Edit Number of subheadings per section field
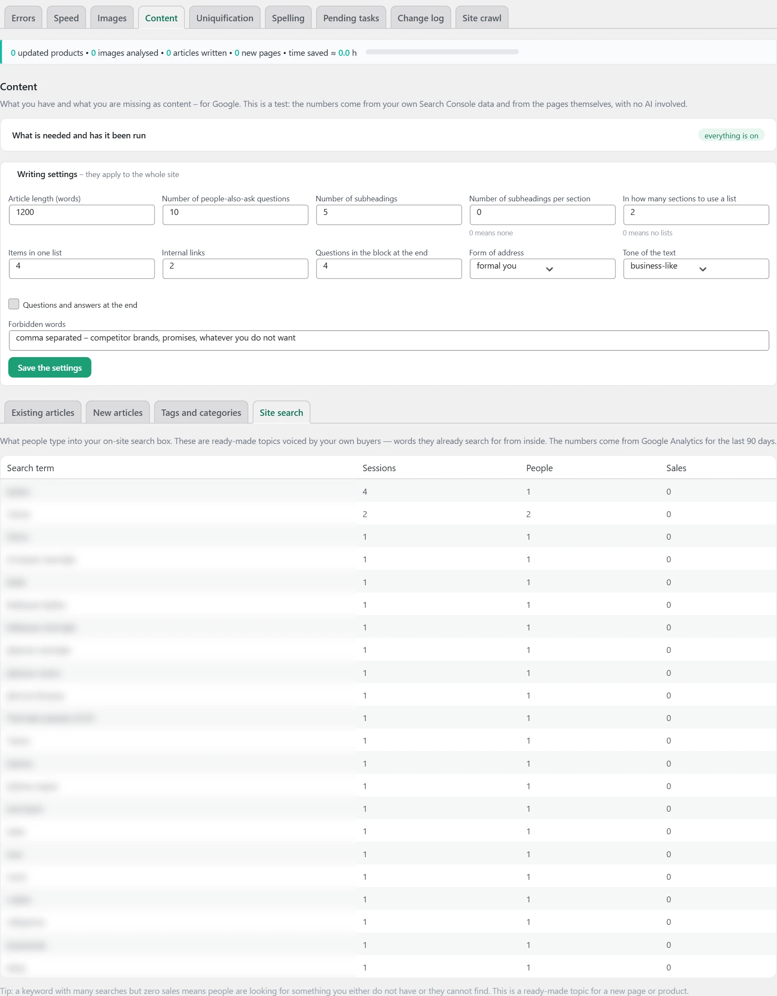Screen dimensions: 777x996 coord(542,215)
